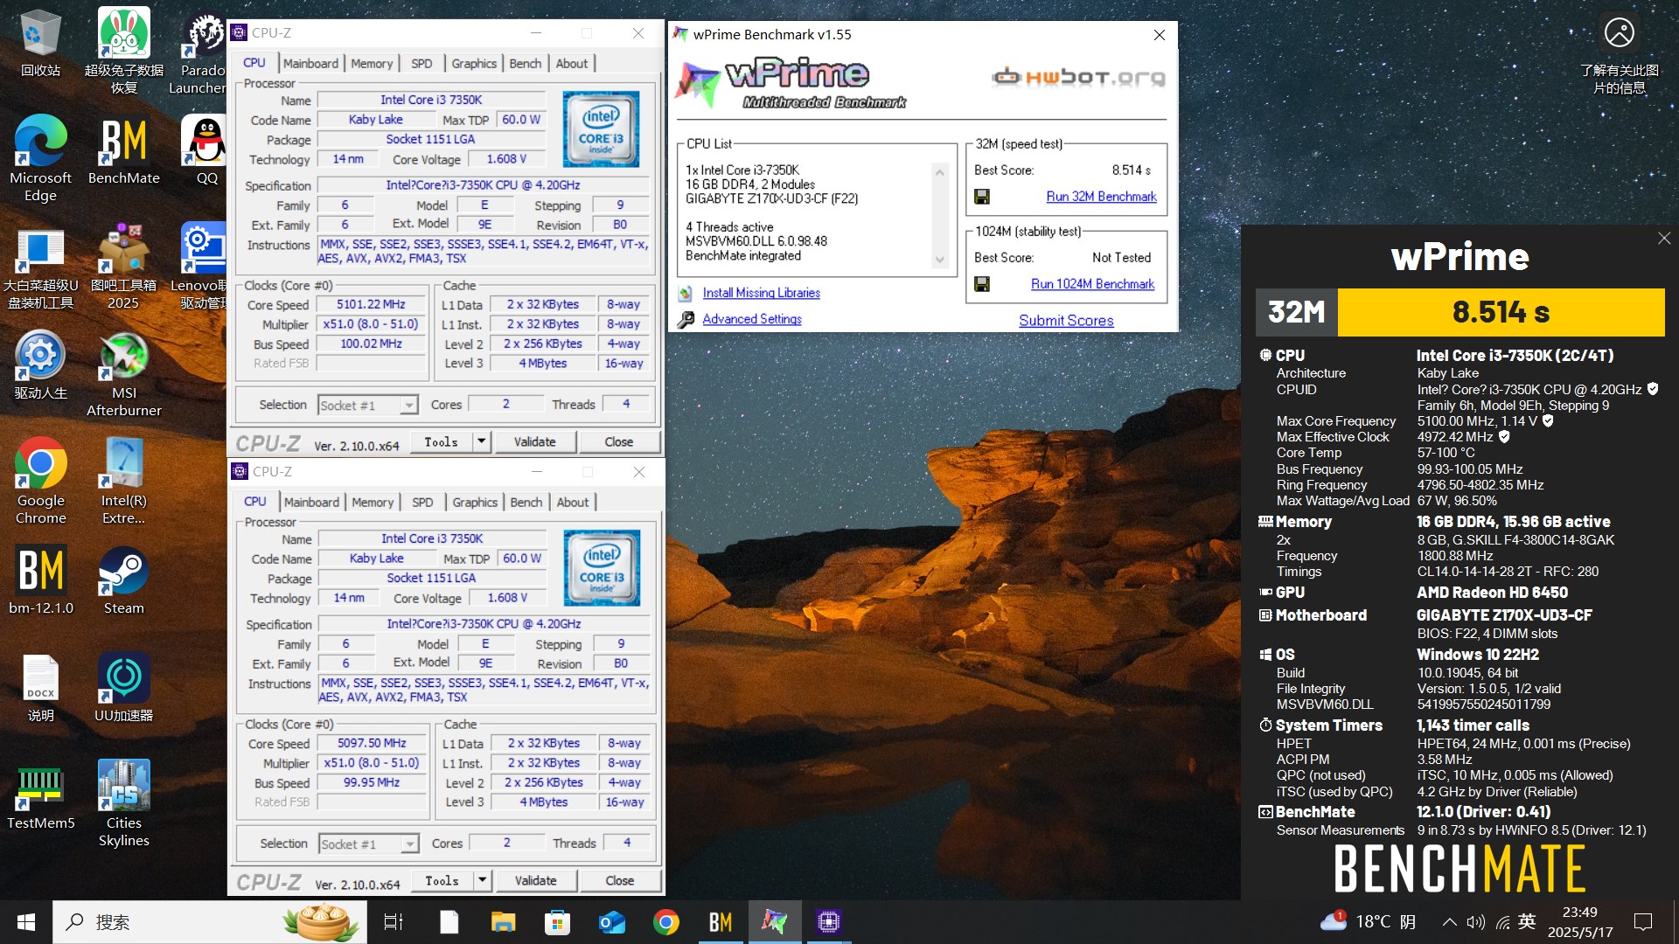Switch to Bench tab in bottom CPU-Z
This screenshot has width=1679, height=944.
tap(526, 502)
